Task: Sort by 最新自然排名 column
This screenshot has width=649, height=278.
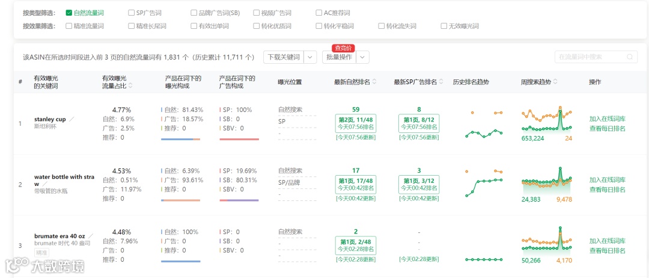Action: 374,82
